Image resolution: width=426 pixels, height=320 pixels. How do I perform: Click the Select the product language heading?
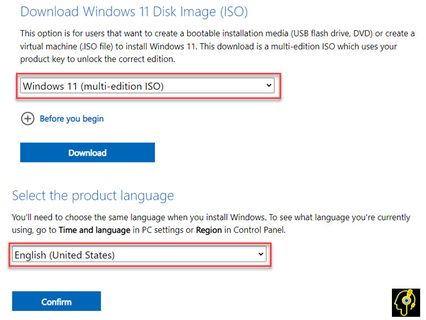coord(93,196)
